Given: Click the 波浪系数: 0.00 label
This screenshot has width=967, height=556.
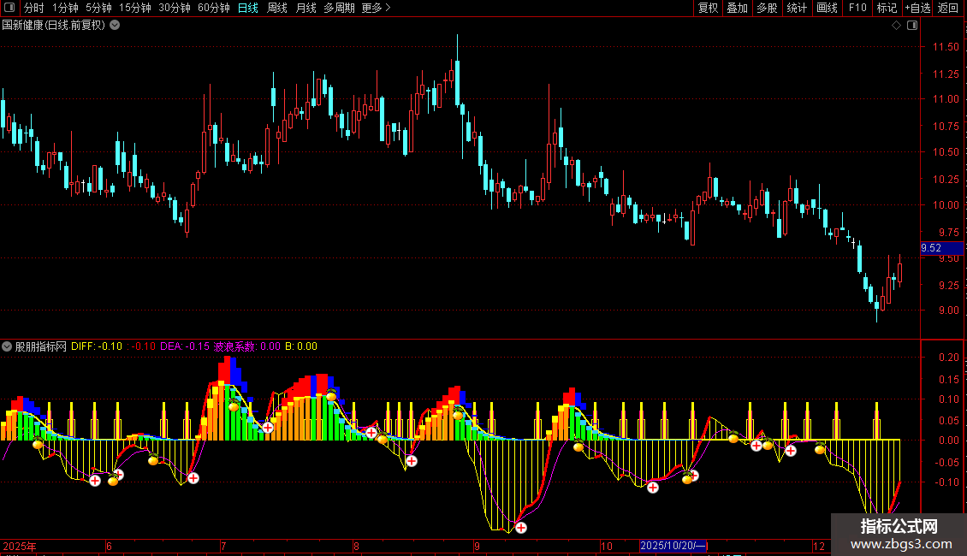Looking at the screenshot, I should pos(246,346).
